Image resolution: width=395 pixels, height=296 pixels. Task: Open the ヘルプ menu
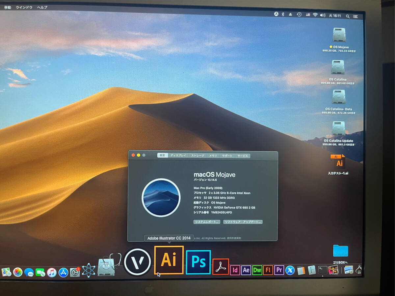pyautogui.click(x=42, y=7)
